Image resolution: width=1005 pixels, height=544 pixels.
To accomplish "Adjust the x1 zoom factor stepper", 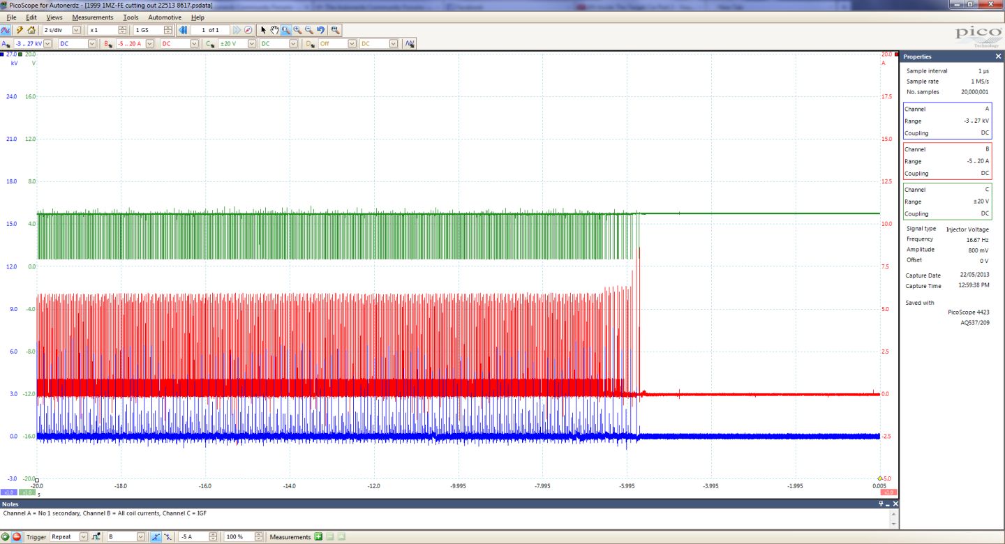I will [x=123, y=30].
